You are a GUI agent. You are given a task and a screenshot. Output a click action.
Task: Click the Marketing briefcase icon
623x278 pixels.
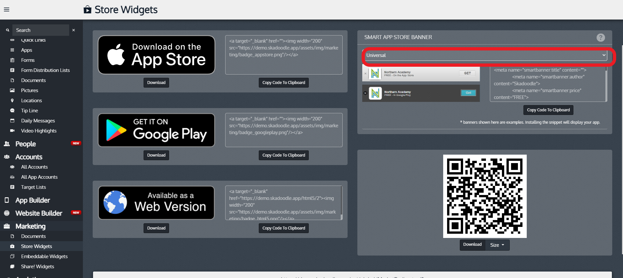[x=7, y=226]
